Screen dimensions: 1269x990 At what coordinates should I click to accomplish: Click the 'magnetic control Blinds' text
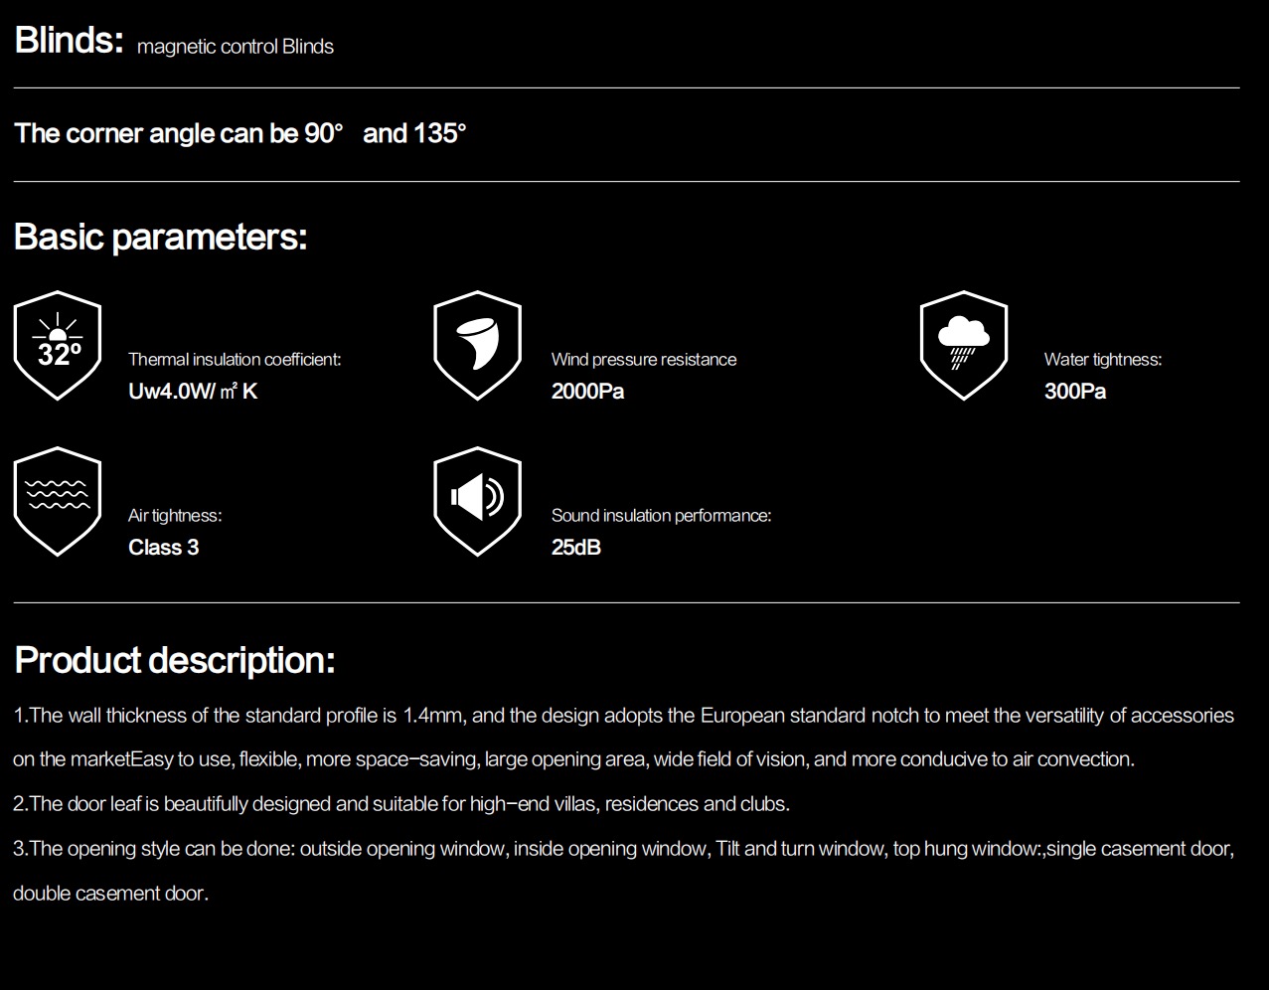(236, 47)
